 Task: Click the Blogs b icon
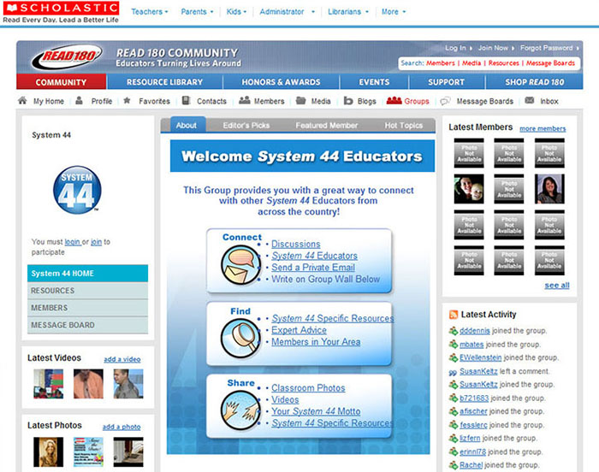348,101
